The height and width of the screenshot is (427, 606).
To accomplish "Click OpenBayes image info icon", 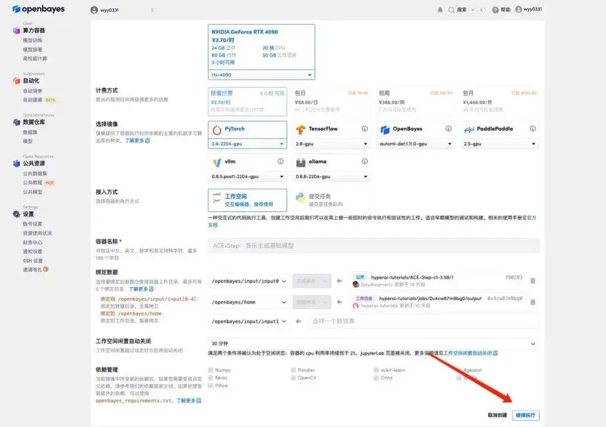I will (448, 128).
